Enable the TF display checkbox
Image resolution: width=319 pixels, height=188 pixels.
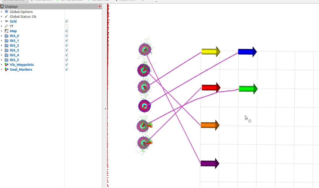(66, 26)
